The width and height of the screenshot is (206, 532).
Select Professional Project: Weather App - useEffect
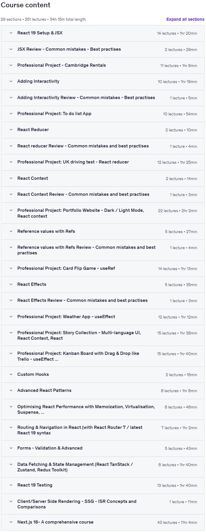tap(103, 317)
